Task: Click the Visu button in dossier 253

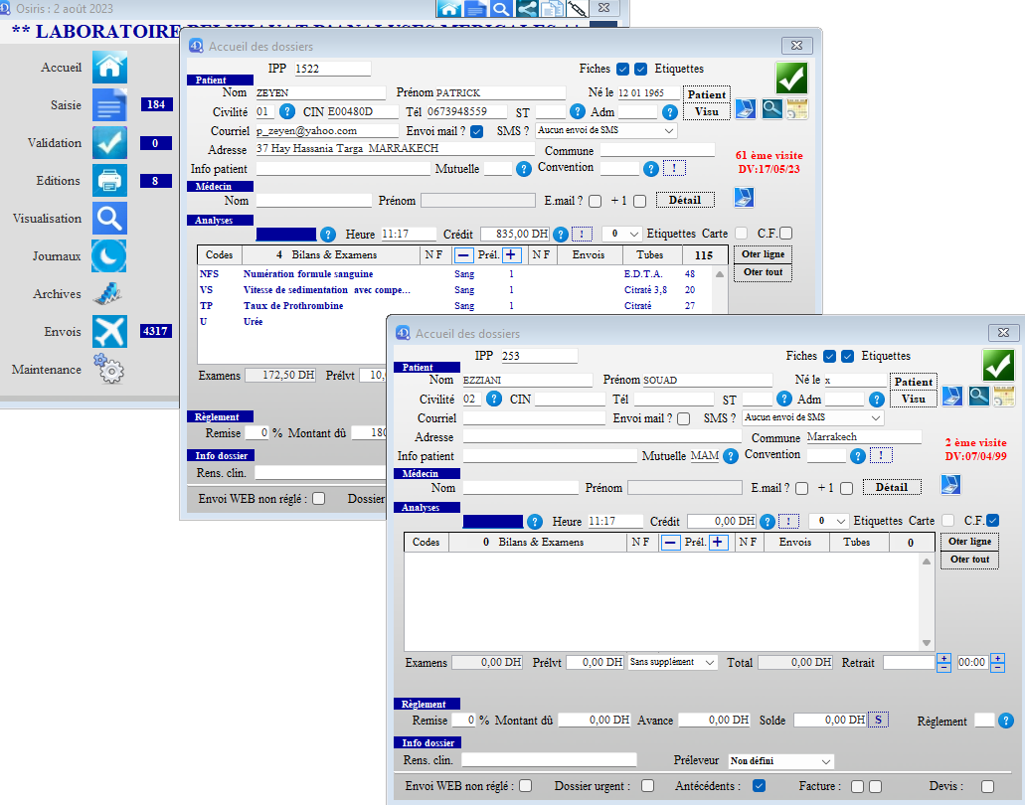Action: tap(913, 399)
